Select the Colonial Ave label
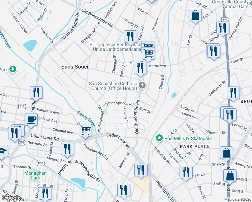The image size is (252, 202). [63, 131]
